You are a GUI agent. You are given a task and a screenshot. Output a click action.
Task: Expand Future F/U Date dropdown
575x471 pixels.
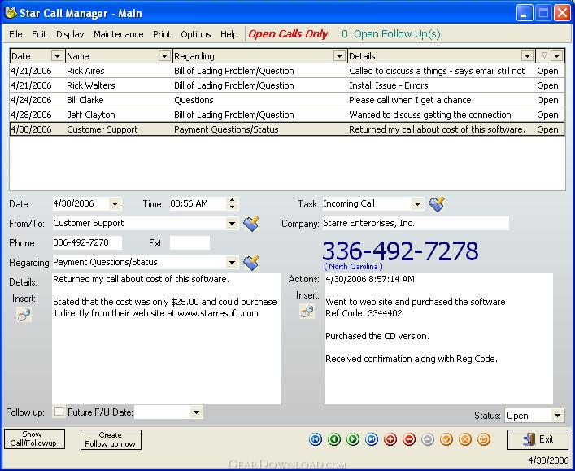point(197,412)
